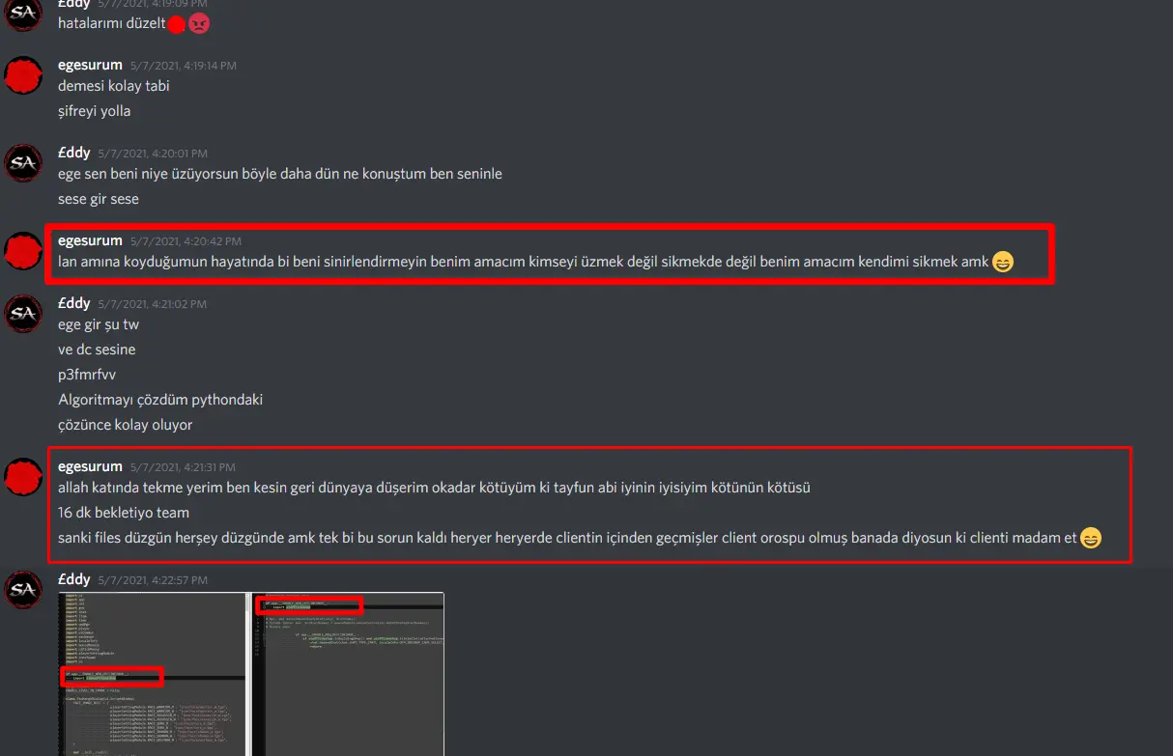
Task: Open the right code screenshot attachment
Action: click(x=349, y=674)
